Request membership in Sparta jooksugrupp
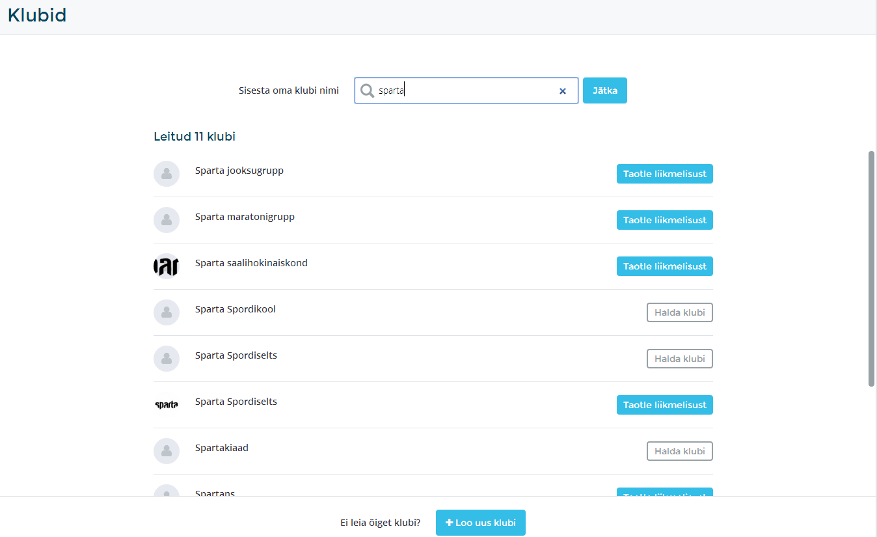The image size is (877, 537). 664,174
